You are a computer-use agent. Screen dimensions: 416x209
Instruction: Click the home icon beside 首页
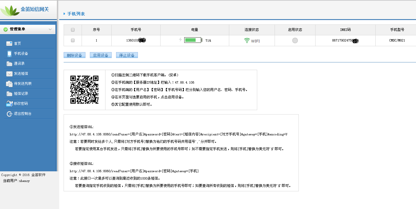[x=9, y=44]
